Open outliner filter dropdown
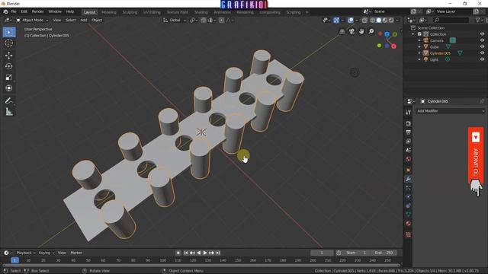Image resolution: width=488 pixels, height=274 pixels. point(480,21)
